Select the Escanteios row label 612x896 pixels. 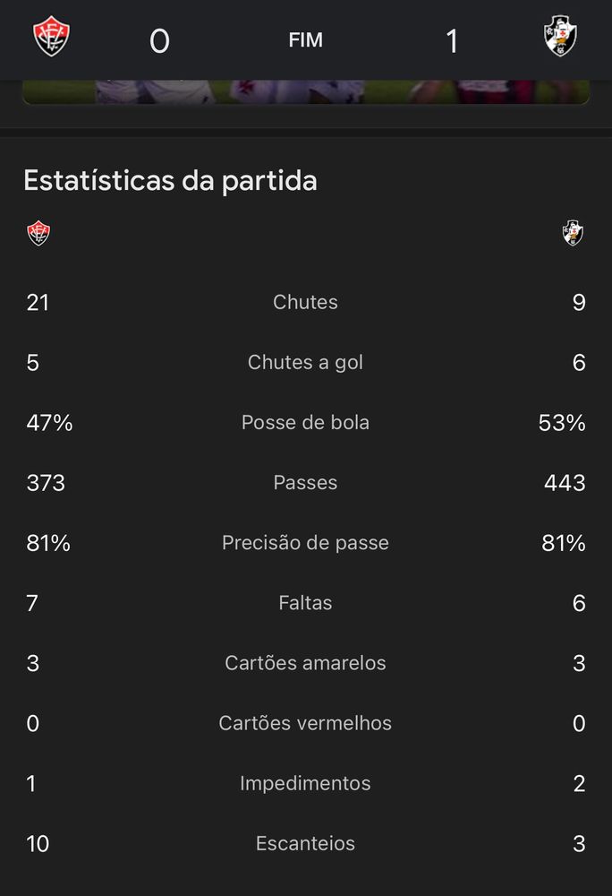point(305,843)
